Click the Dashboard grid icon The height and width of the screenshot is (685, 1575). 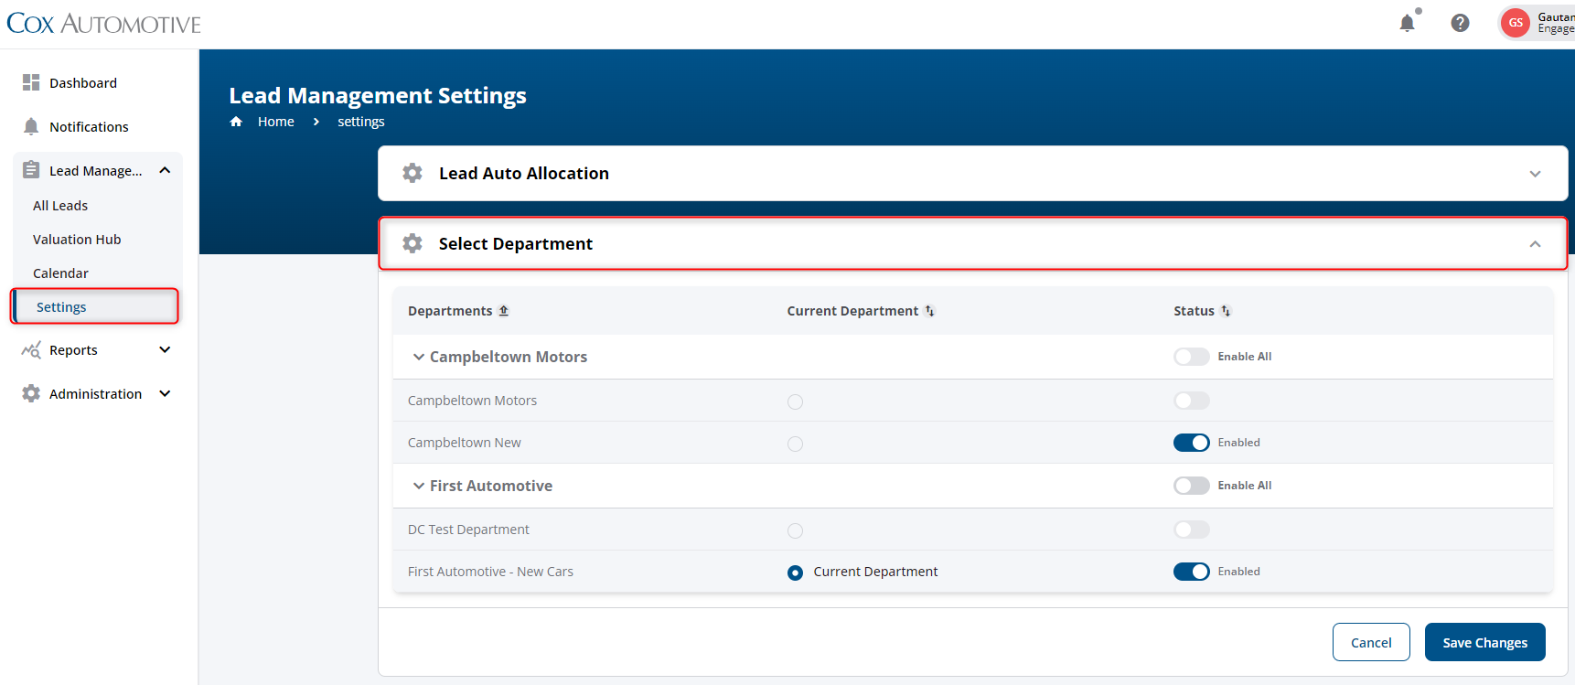pos(31,82)
